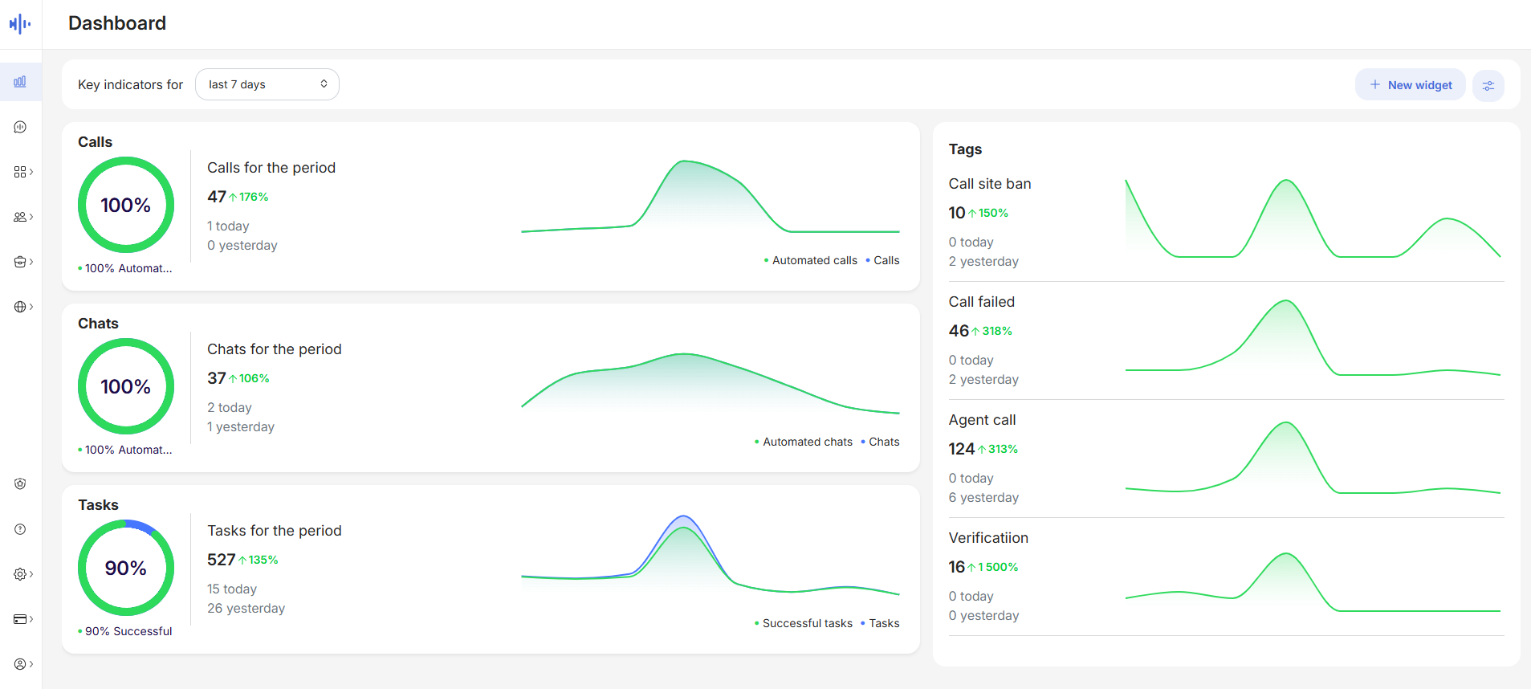The width and height of the screenshot is (1531, 689).
Task: Click the 'Key indicators for' label
Action: point(130,84)
